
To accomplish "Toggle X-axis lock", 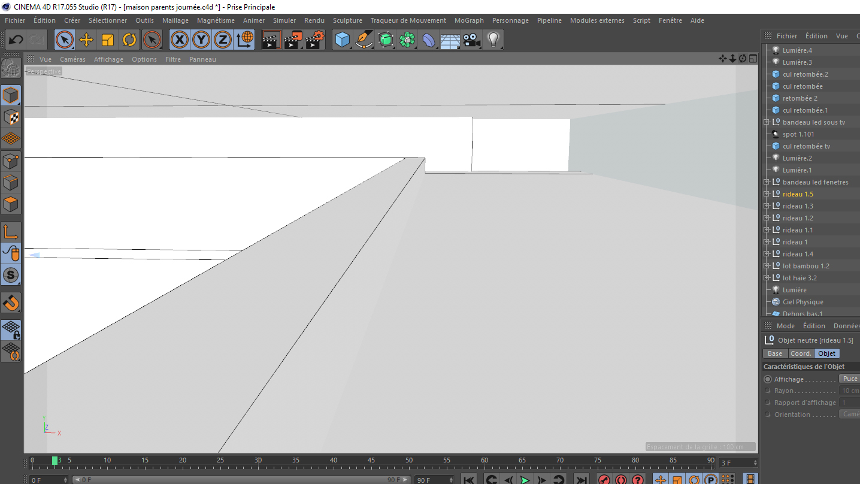I will [180, 40].
